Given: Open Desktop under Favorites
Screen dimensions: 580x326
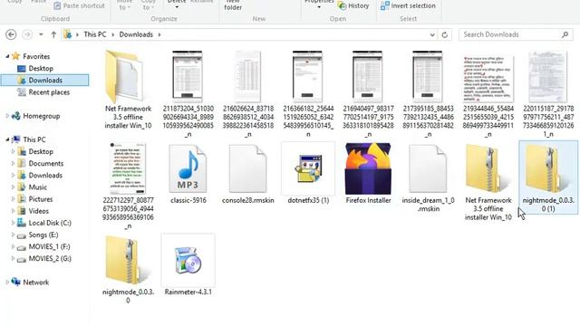Looking at the screenshot, I should click(x=41, y=69).
